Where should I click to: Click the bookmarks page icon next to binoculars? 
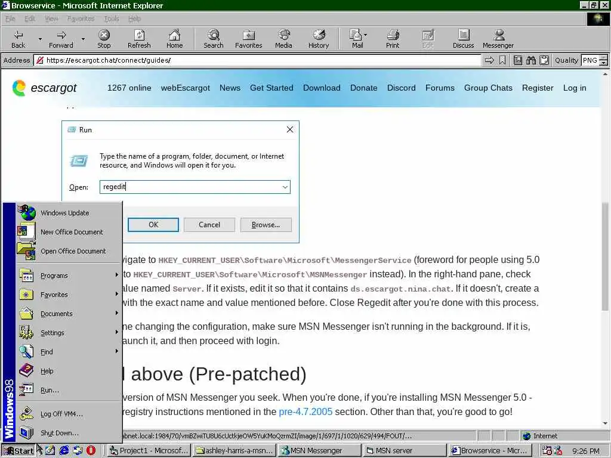[517, 60]
